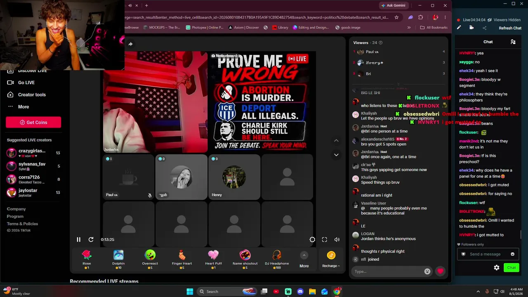The image size is (528, 297).
Task: Send a Finger Heart gift
Action: [182, 259]
